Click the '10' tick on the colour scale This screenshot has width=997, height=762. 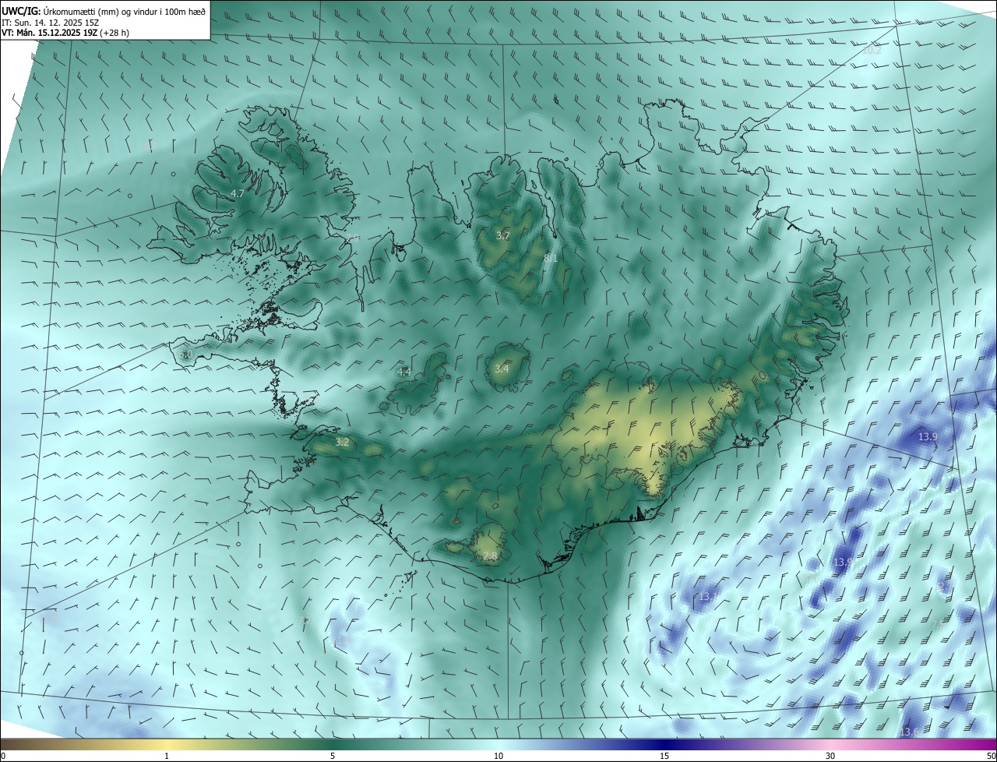coord(498,756)
